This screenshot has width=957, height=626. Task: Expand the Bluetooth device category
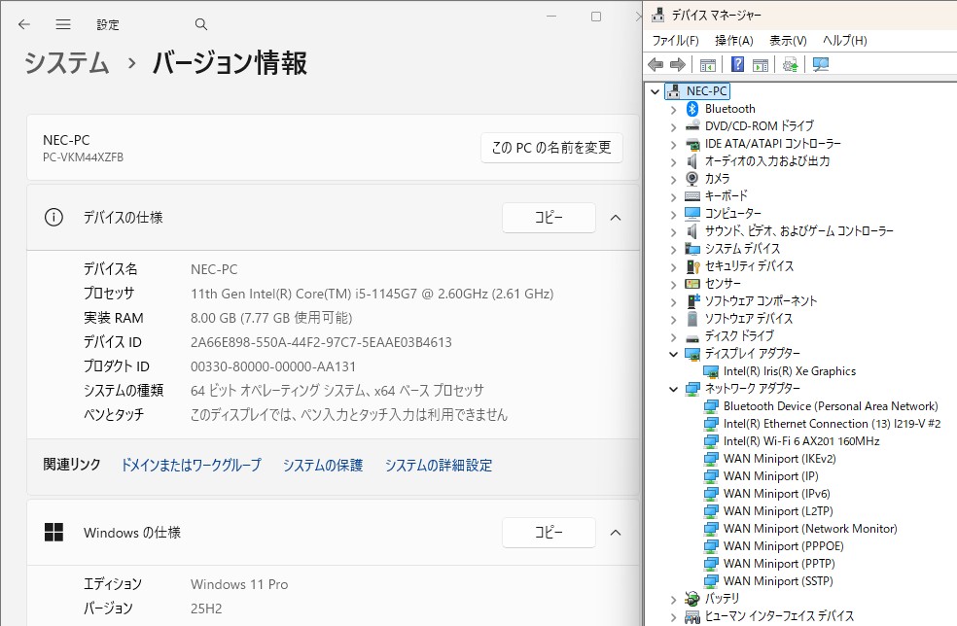tap(673, 109)
